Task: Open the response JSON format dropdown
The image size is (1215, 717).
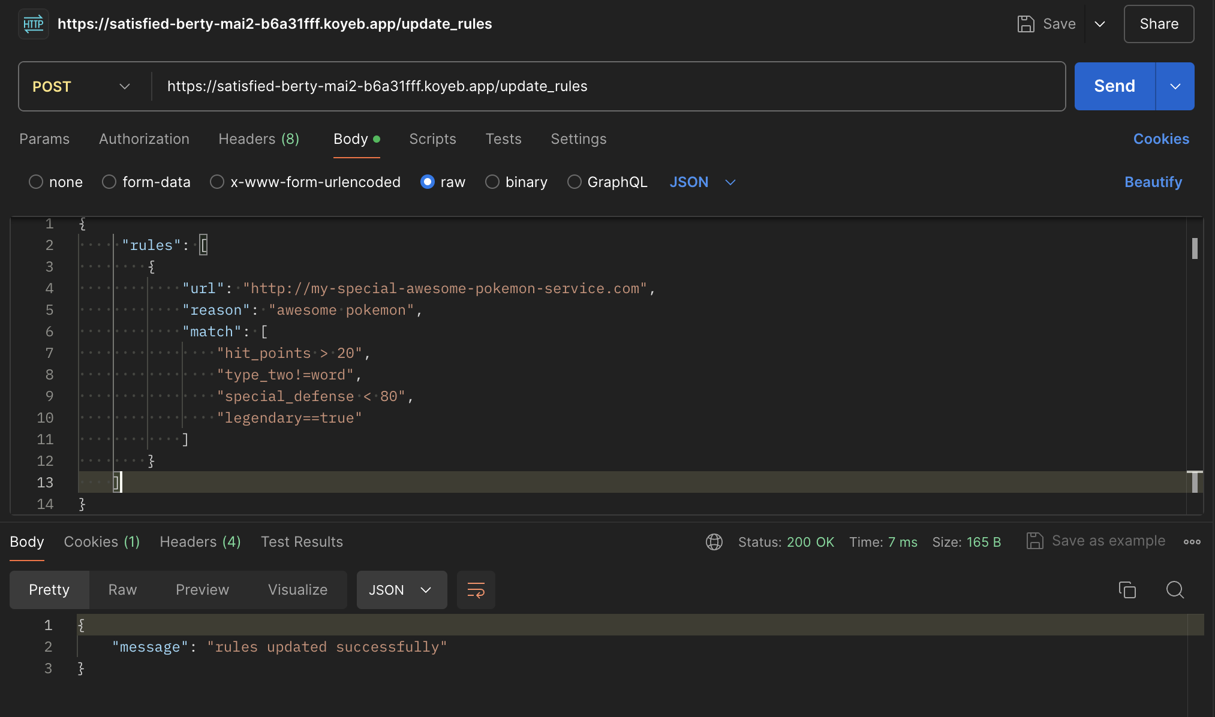Action: point(402,590)
